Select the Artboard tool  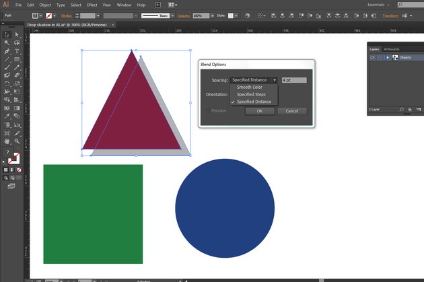click(x=7, y=133)
